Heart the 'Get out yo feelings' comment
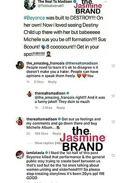Screen dimensions: 126x183 [113, 122]
